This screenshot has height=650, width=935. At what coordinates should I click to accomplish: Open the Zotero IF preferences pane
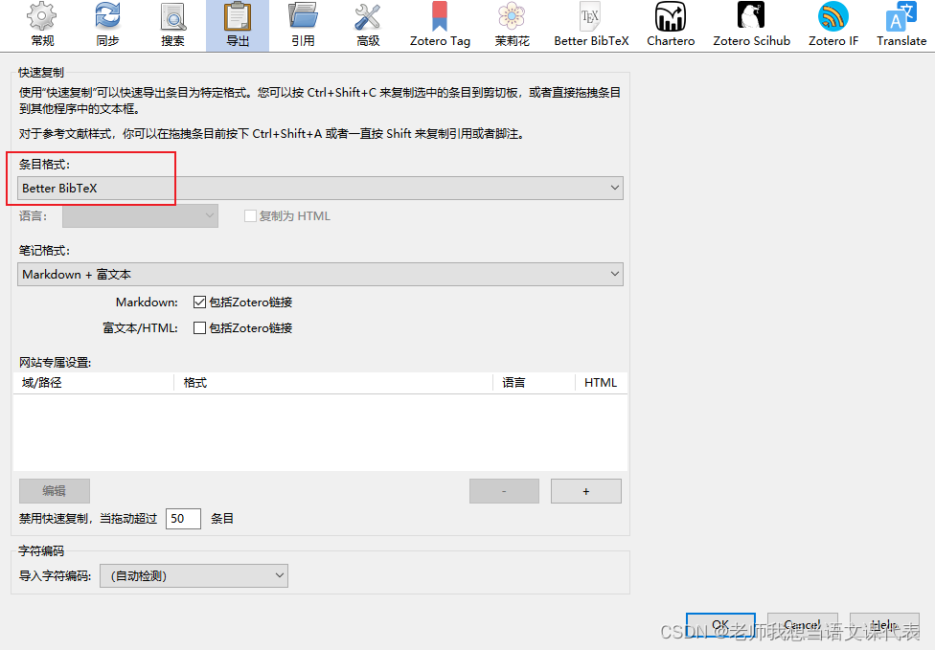pos(833,26)
